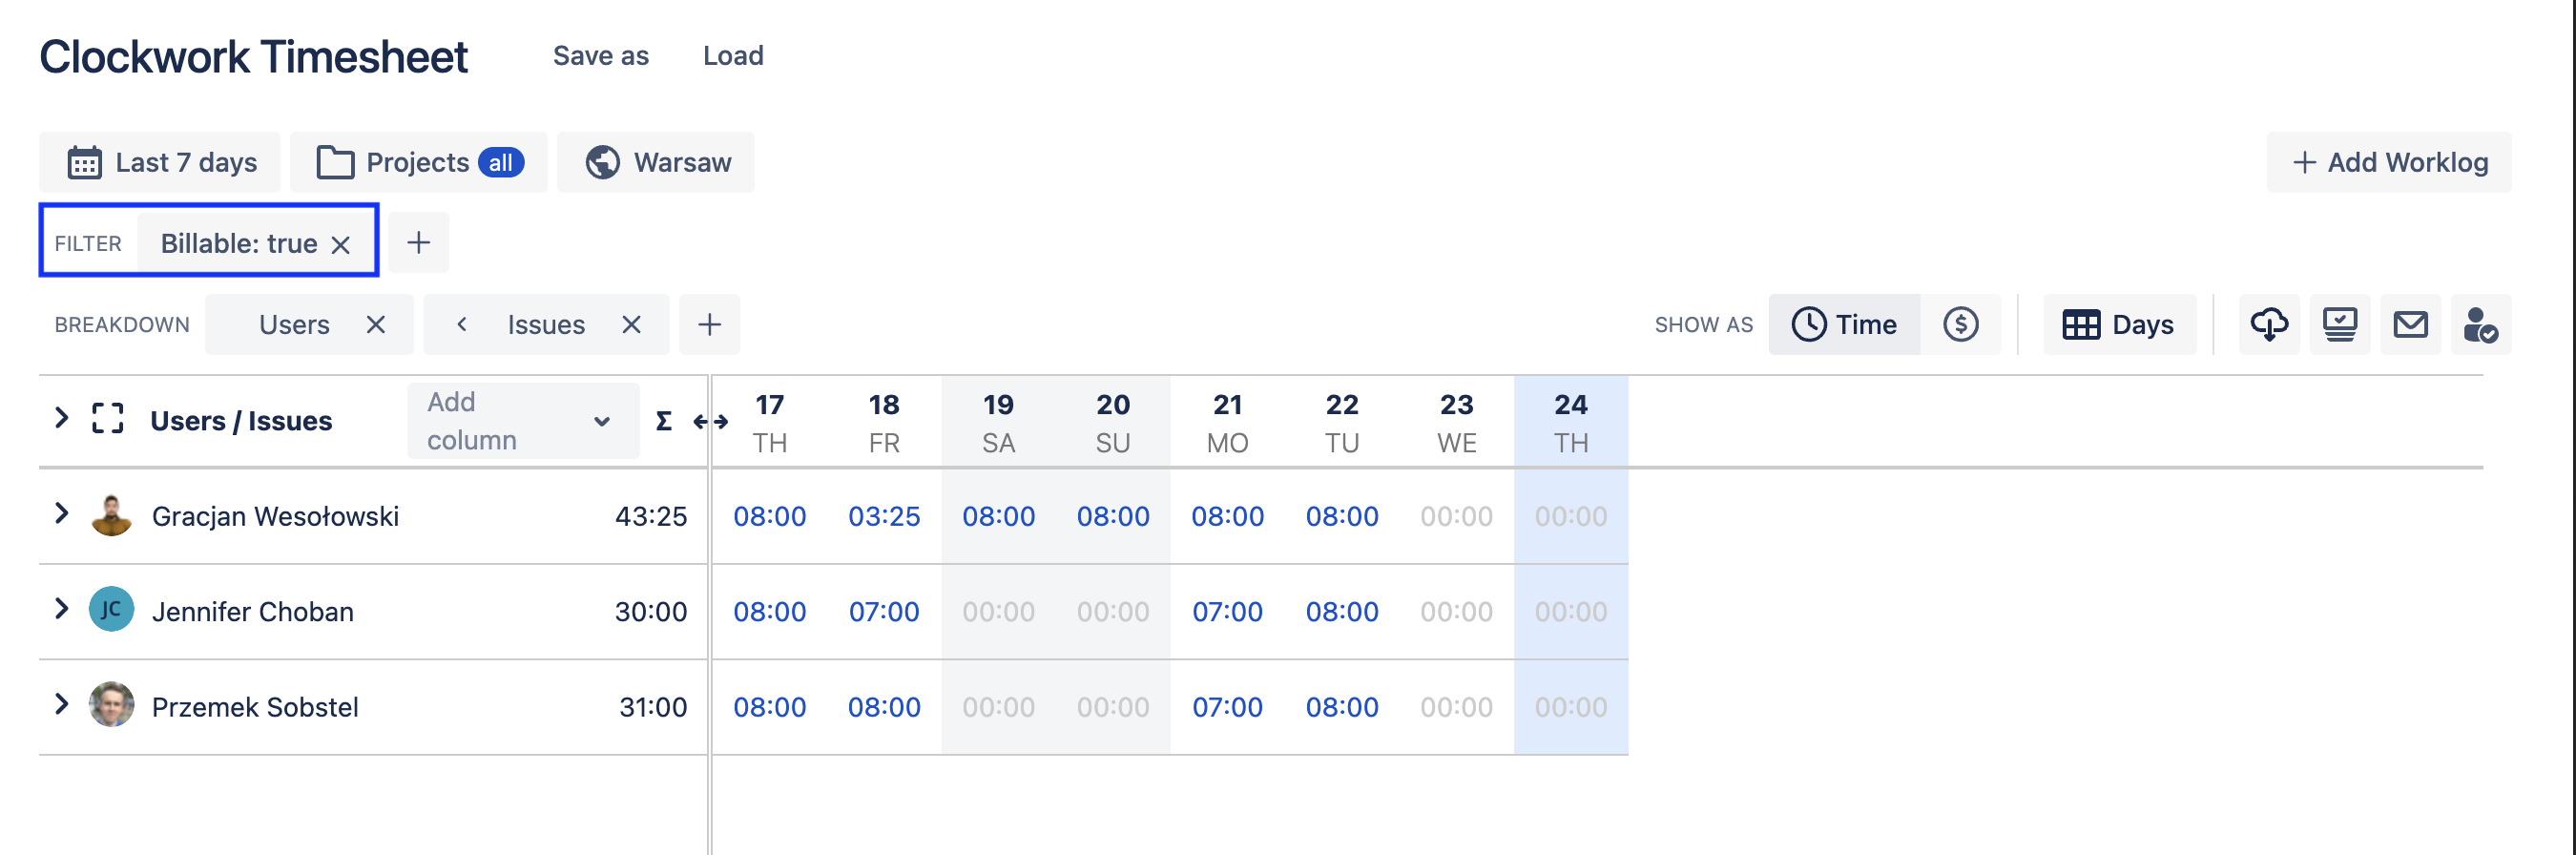Click the Load menu item

pos(733,56)
